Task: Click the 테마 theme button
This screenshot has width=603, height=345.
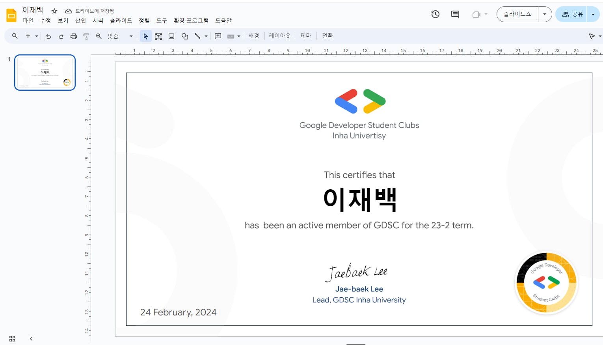Action: point(306,36)
